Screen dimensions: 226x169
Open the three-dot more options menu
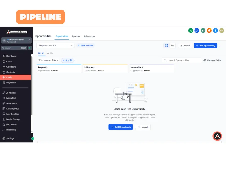click(220, 46)
